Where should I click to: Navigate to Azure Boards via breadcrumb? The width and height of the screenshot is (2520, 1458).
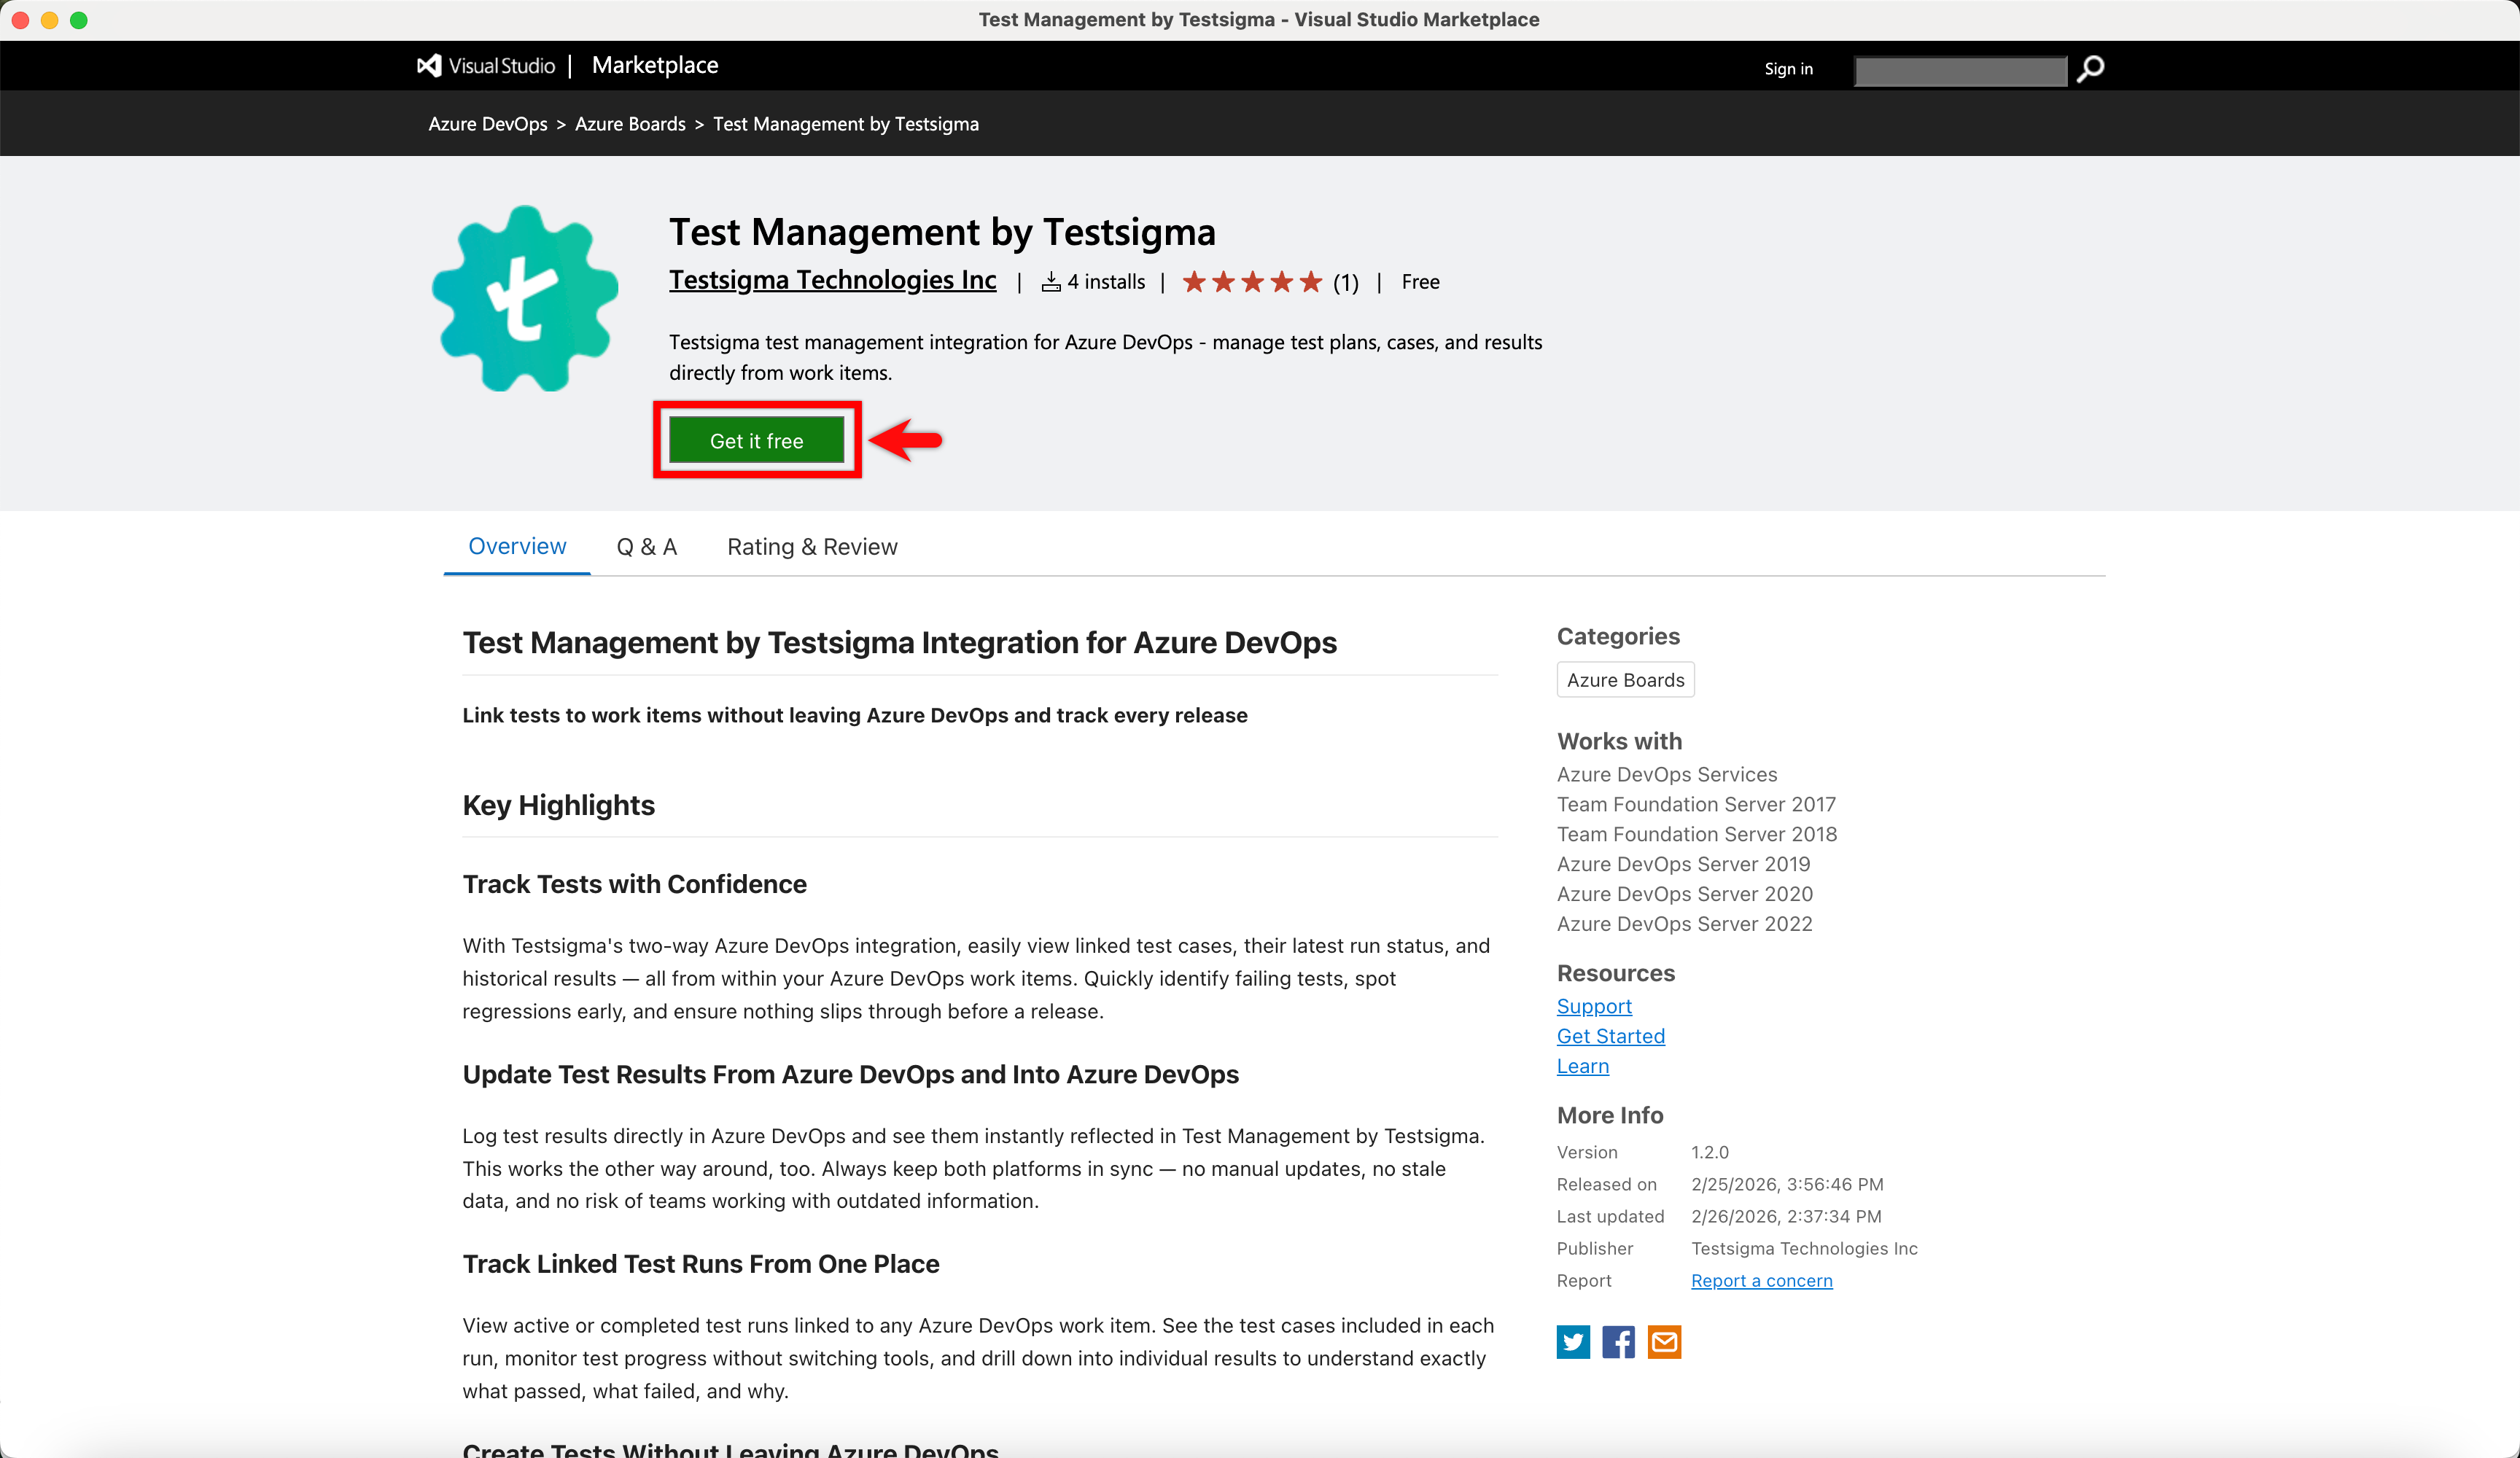click(x=629, y=123)
